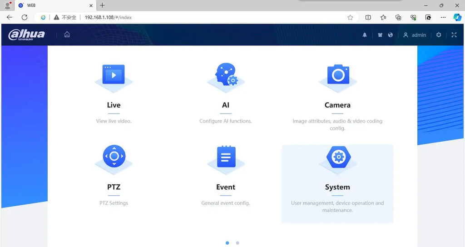Open the favorites list icon
This screenshot has height=247, width=465.
383,18
